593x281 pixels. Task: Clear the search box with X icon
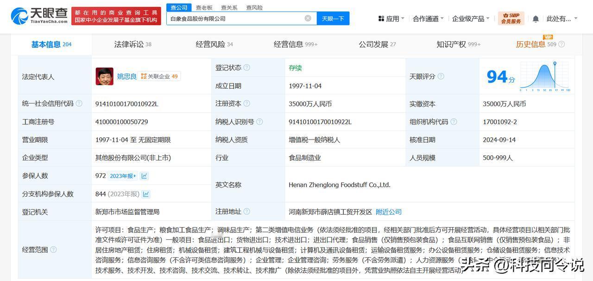308,18
